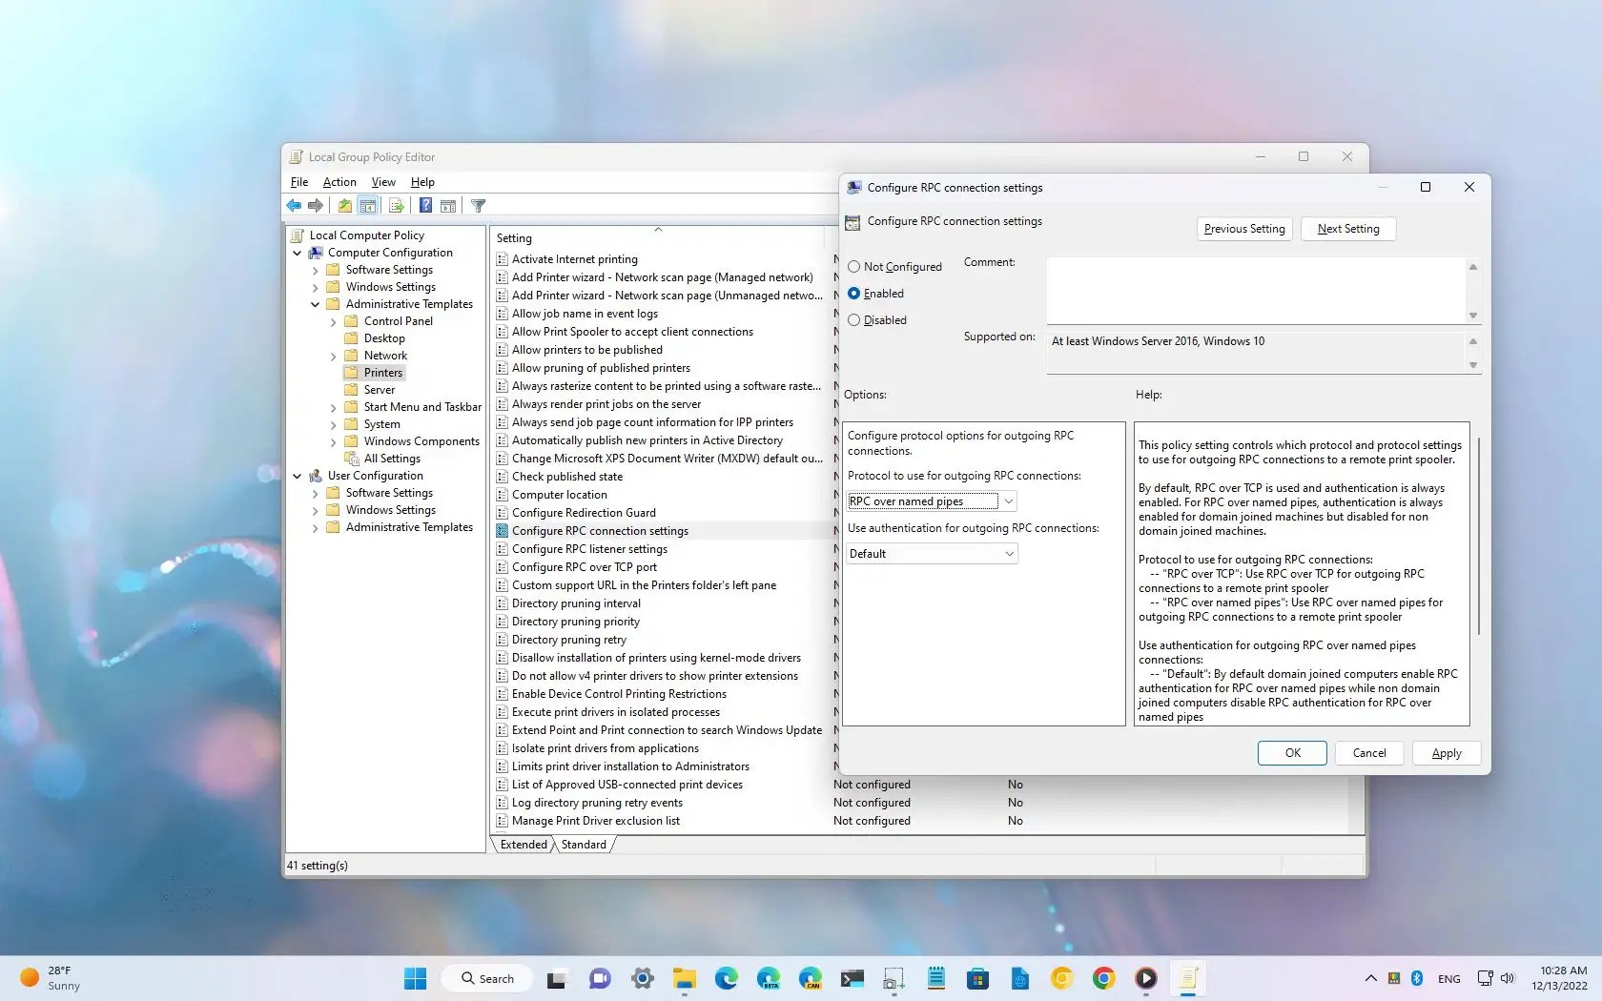The height and width of the screenshot is (1001, 1602).
Task: Click the Bluetooth icon in system tray
Action: (x=1417, y=978)
